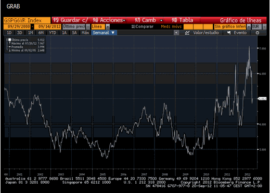This screenshot has height=193, width=270.
Task: Click the 2005 x-axis year label
Action: coord(102,174)
